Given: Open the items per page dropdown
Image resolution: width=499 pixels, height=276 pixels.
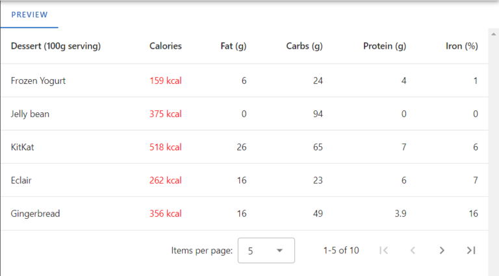Looking at the screenshot, I should click(x=266, y=250).
